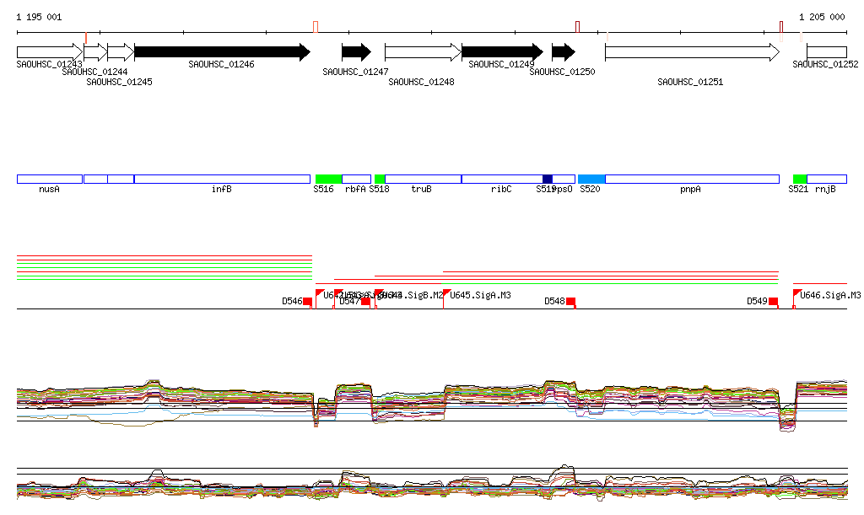The height and width of the screenshot is (515, 864).
Task: Select the light blue S520 segment
Action: (591, 180)
